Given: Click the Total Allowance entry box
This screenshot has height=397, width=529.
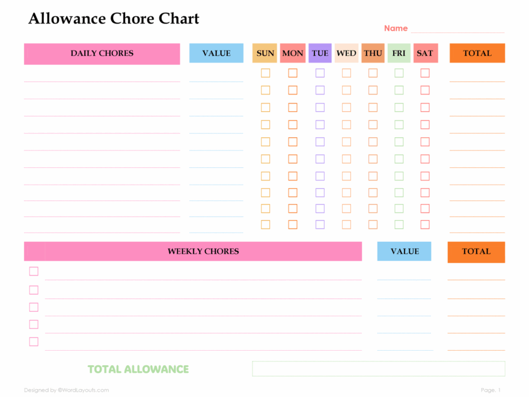Looking at the screenshot, I should (378, 369).
